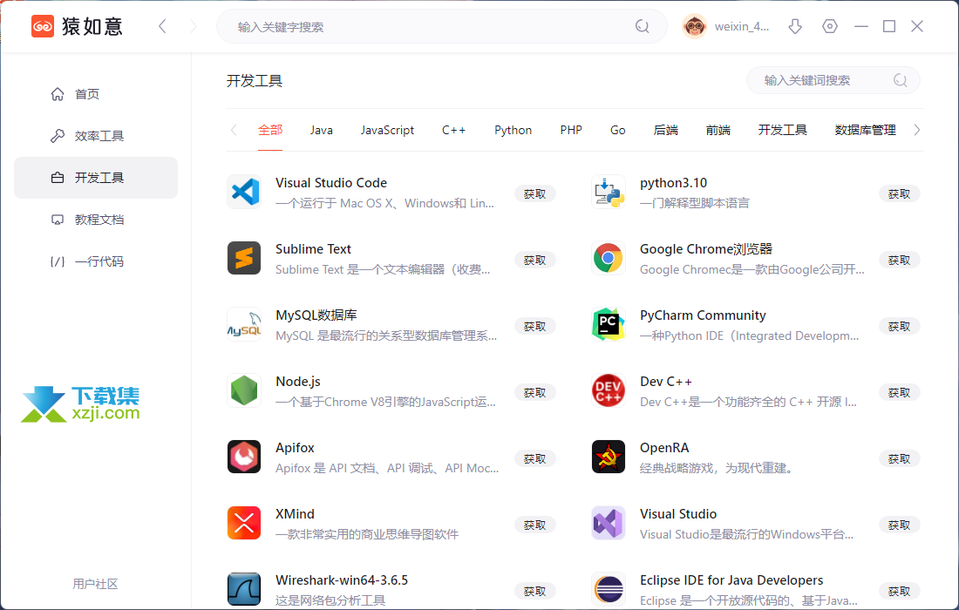Click 获取 for OpenRA
The image size is (959, 610).
tap(899, 458)
